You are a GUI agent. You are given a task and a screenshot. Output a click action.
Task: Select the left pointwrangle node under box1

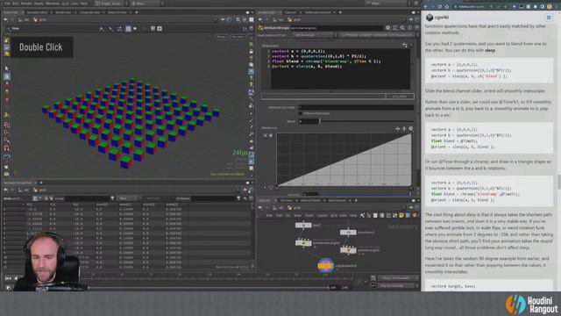pos(303,242)
